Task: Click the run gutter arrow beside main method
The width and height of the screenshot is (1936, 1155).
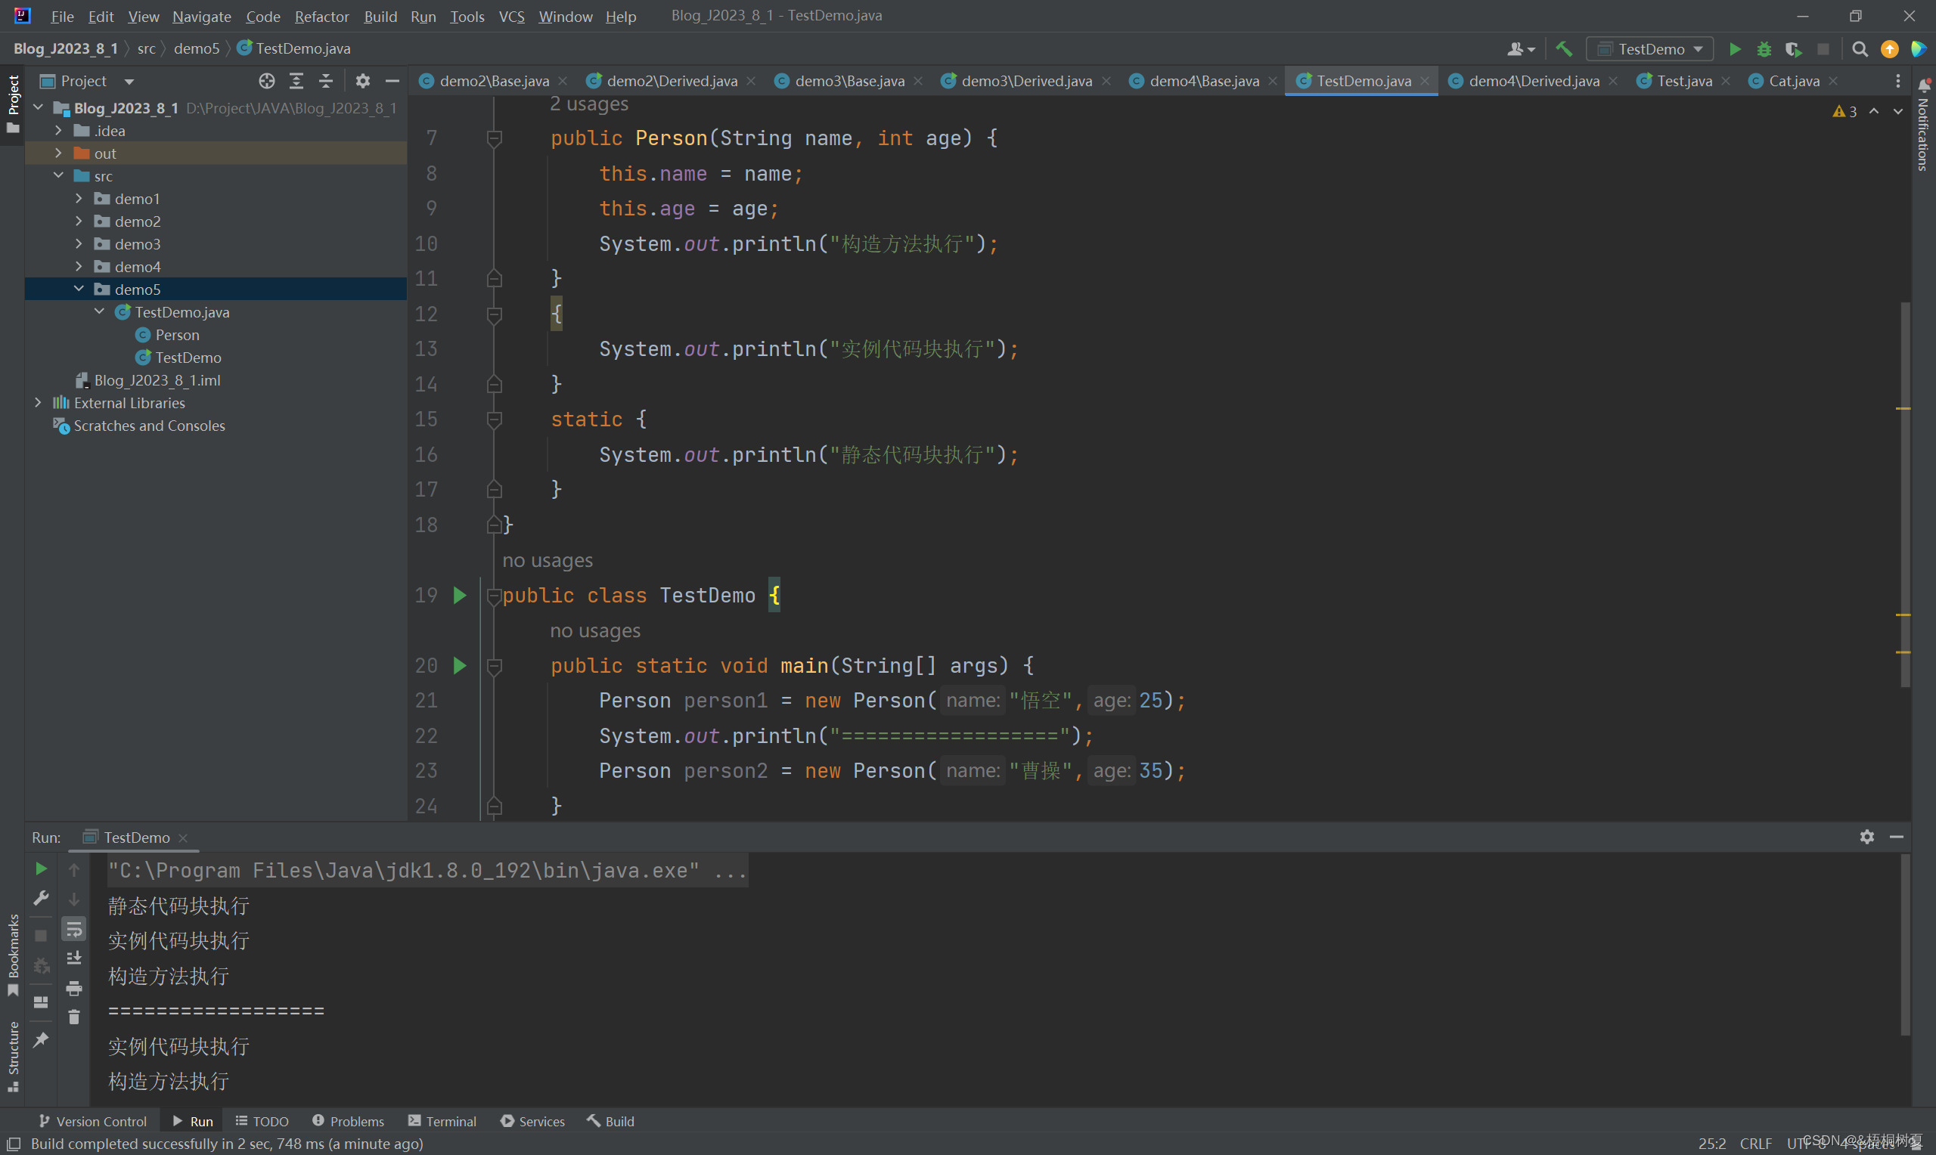Action: 459,665
